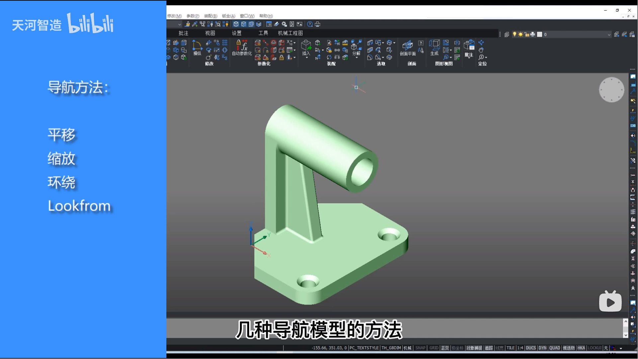The image size is (638, 359).
Task: Open the status bar options arrow at right end
Action: (621, 348)
